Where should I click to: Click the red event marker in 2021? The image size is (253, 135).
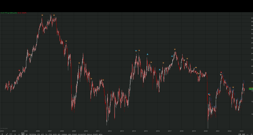click(221, 72)
